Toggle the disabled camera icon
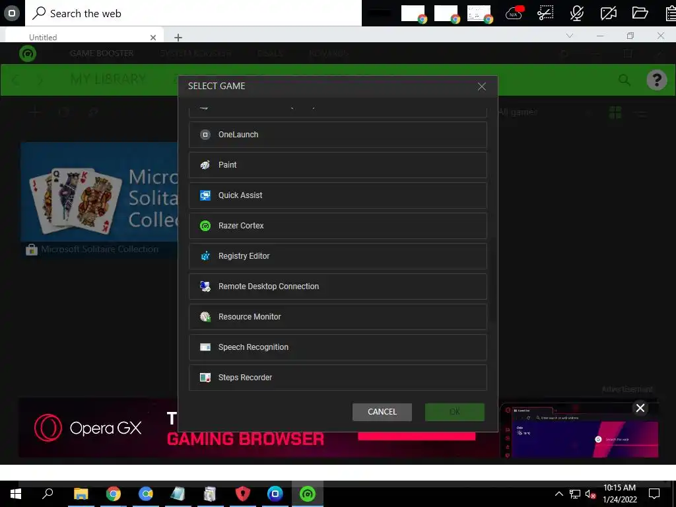This screenshot has width=676, height=507. point(608,13)
